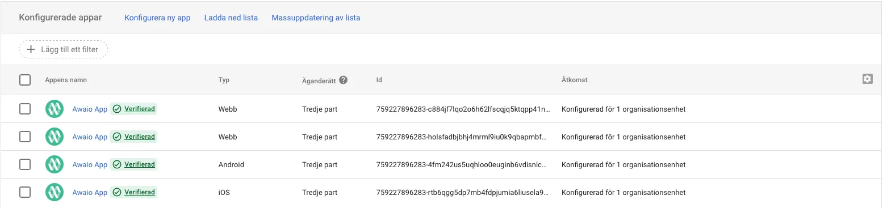Click Konfigurerad för 1 organisationsenhet in Android row
This screenshot has width=883, height=208.
623,165
